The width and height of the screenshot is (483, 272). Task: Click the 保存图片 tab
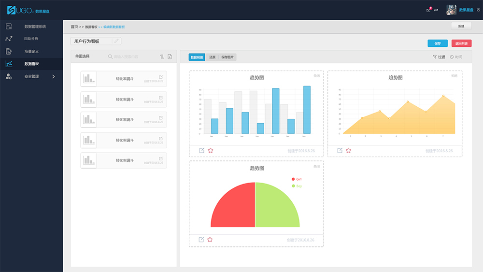click(227, 57)
